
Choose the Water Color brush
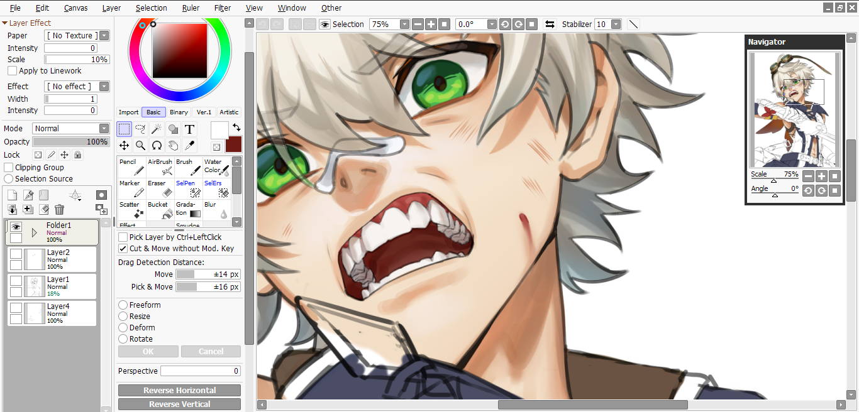coord(216,166)
